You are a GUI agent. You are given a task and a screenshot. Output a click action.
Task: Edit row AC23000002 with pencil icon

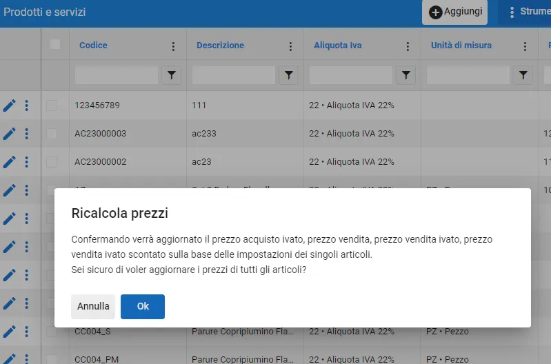tap(10, 162)
